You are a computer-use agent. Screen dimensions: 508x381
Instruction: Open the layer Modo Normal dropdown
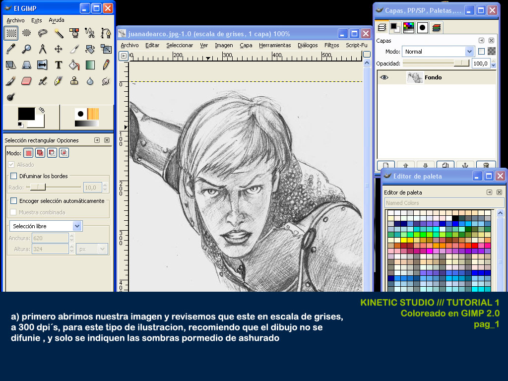pos(438,52)
